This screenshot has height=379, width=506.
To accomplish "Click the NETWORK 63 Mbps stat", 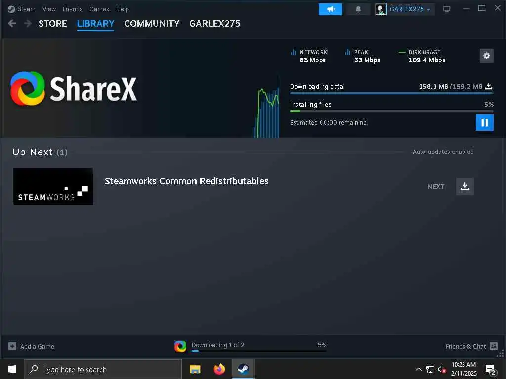I will click(x=309, y=56).
